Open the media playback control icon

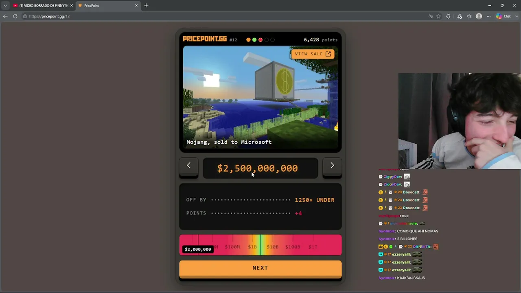[x=460, y=16]
